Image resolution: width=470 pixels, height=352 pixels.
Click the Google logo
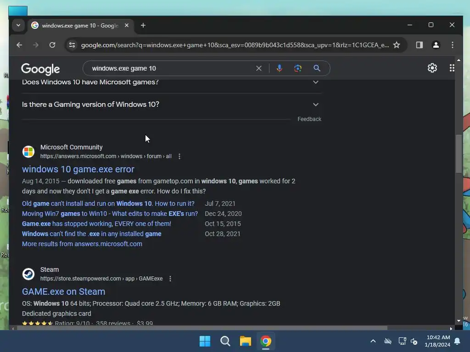tap(40, 69)
